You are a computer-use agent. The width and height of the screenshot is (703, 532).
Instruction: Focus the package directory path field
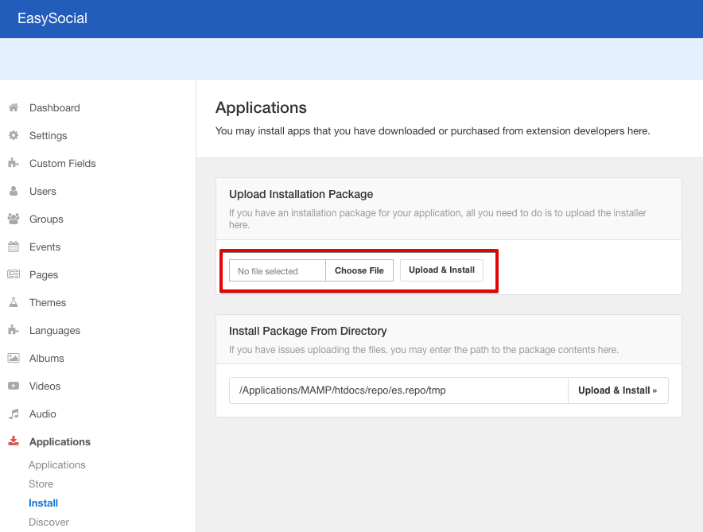pos(398,390)
